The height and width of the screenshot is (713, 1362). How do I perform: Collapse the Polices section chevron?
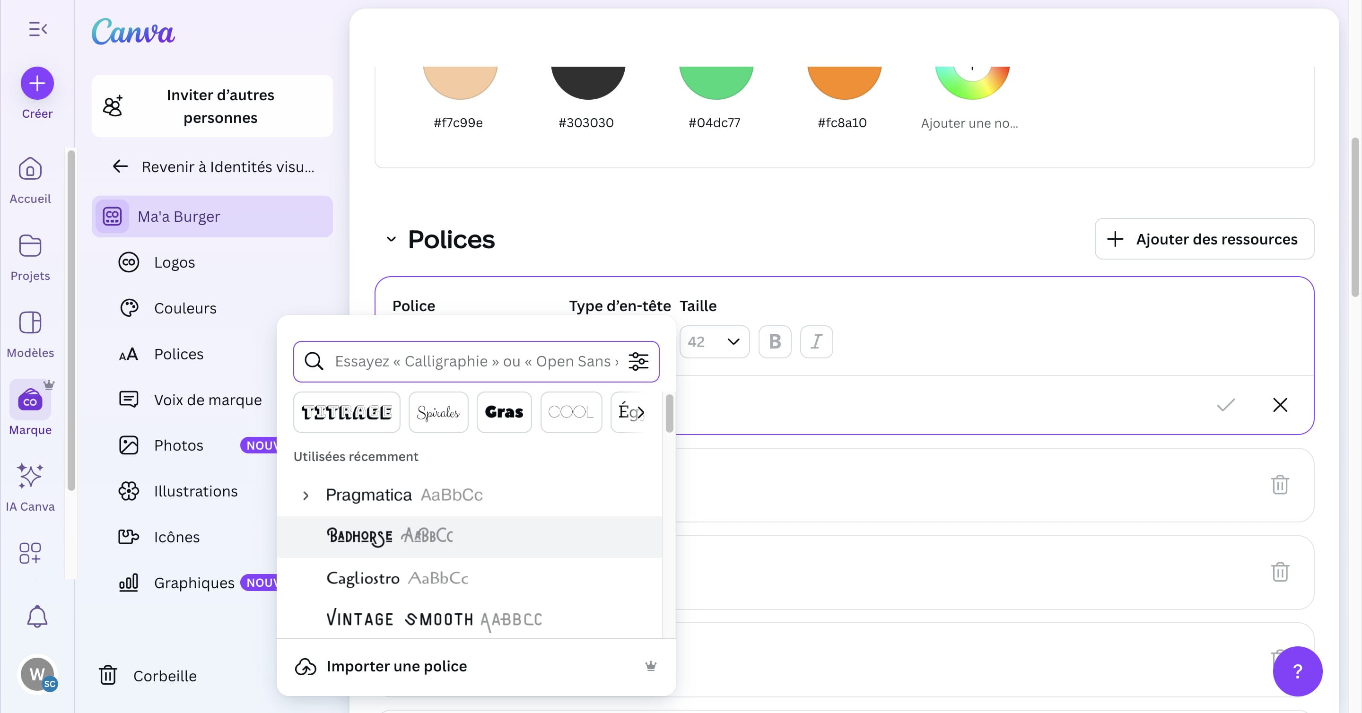click(391, 239)
